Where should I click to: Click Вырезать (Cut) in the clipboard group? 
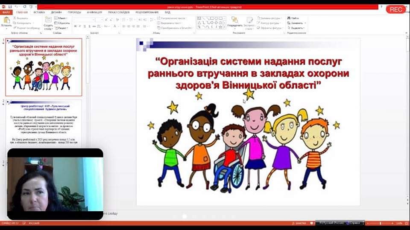(x=20, y=18)
